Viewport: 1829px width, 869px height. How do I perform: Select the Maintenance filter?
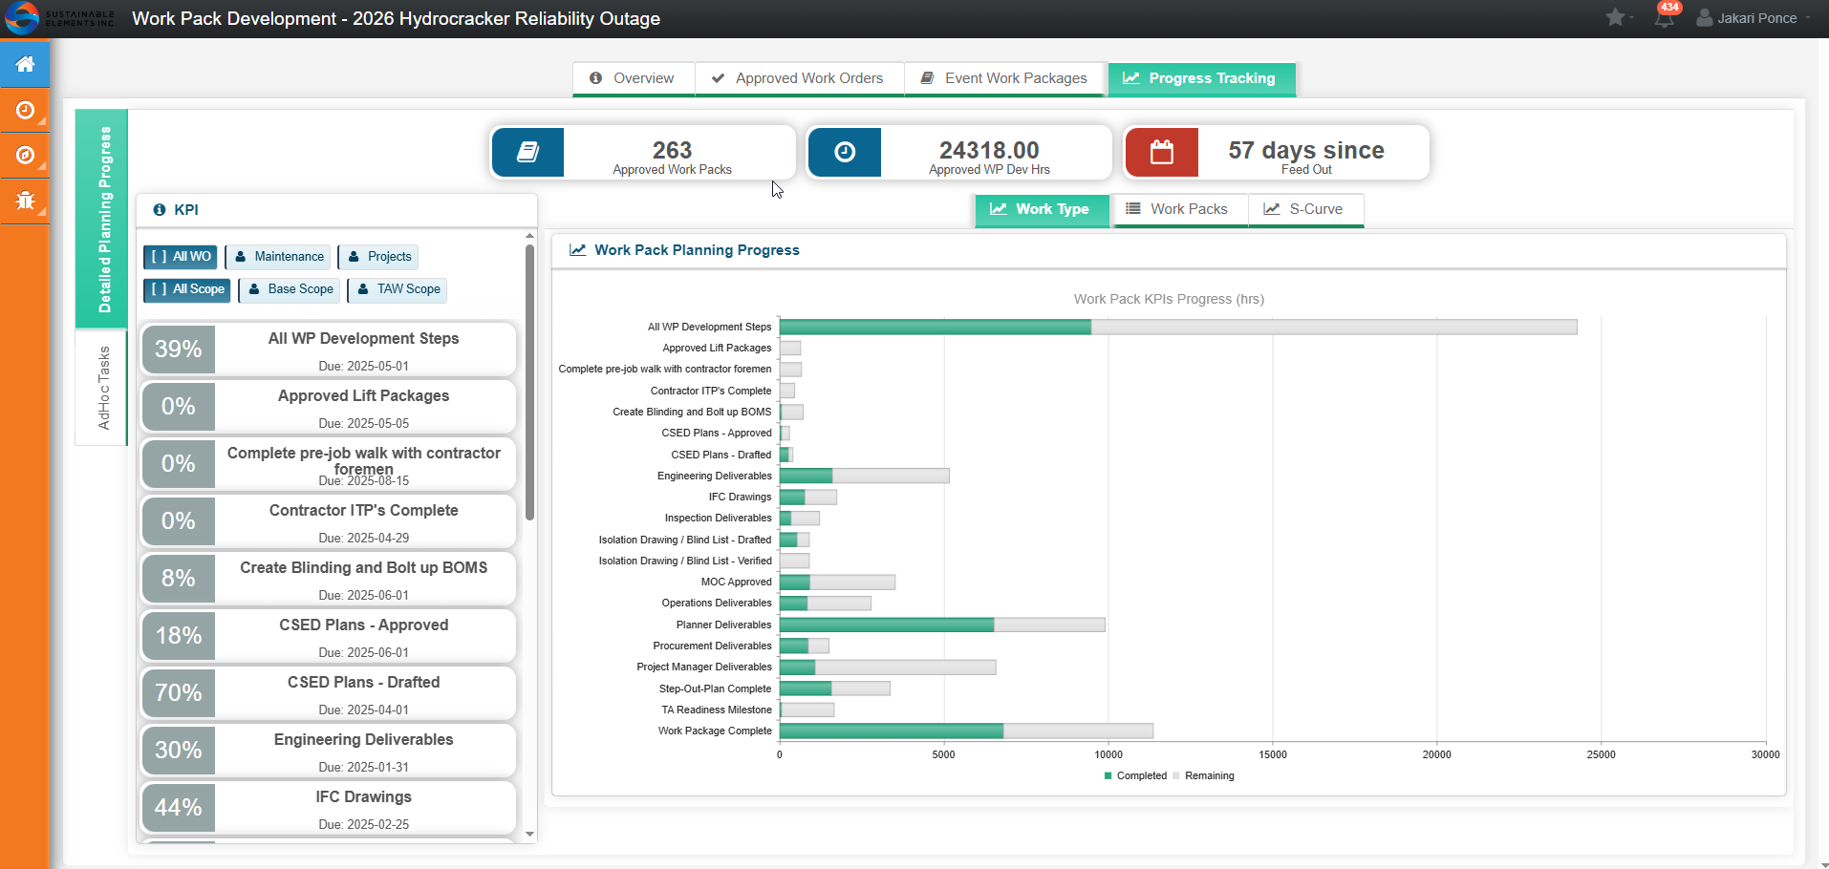pyautogui.click(x=279, y=257)
